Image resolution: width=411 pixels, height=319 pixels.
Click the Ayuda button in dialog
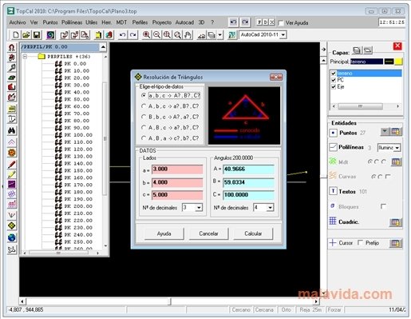[164, 233]
